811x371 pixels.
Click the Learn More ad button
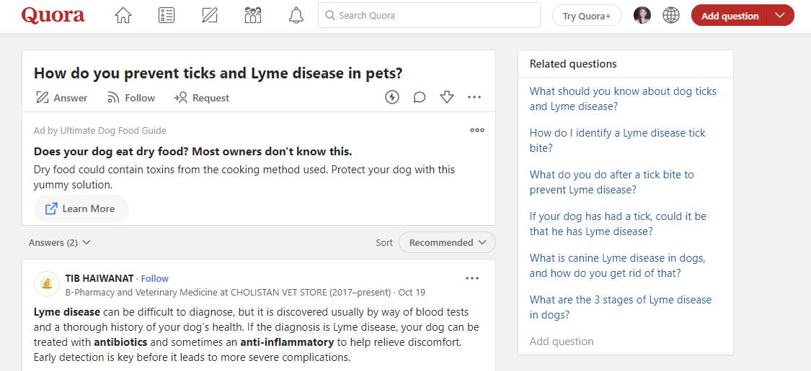[x=81, y=209]
